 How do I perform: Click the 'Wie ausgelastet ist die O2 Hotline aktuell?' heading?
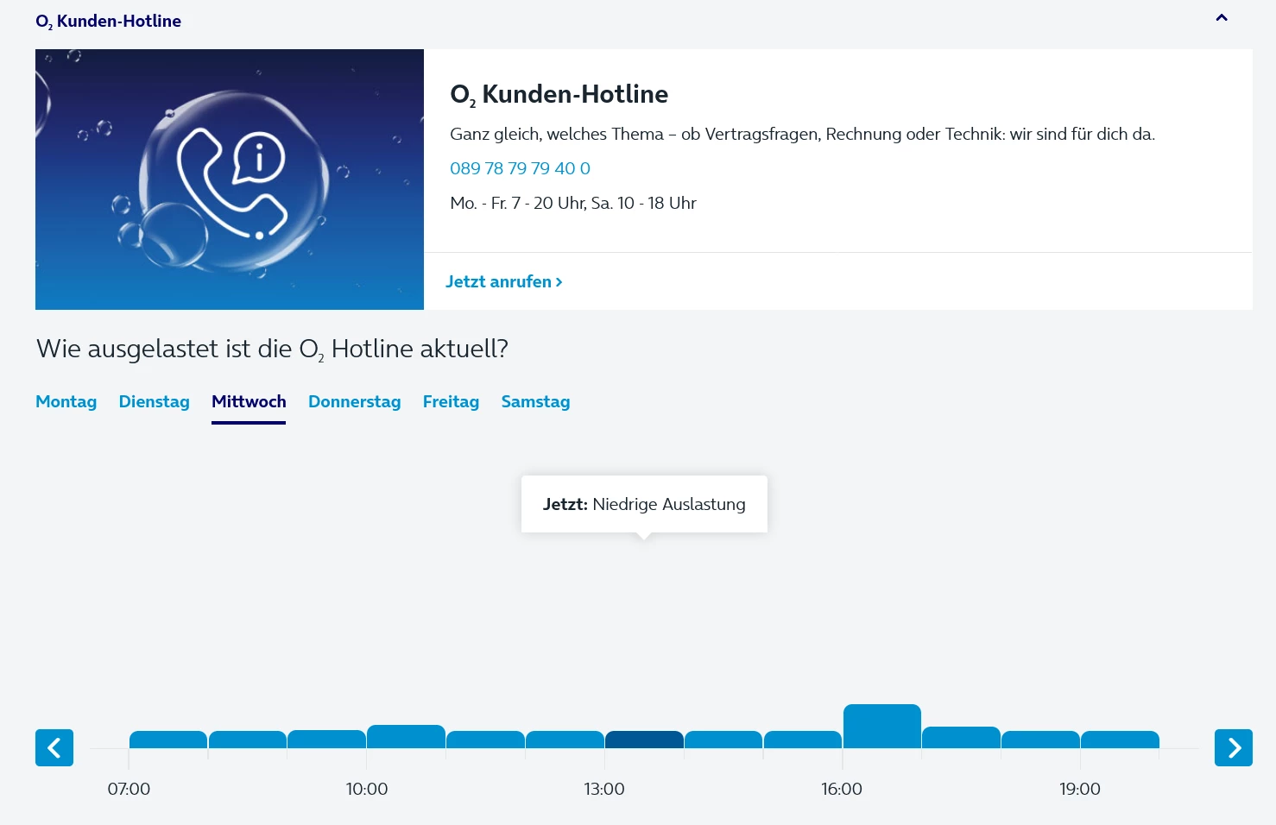click(x=272, y=349)
